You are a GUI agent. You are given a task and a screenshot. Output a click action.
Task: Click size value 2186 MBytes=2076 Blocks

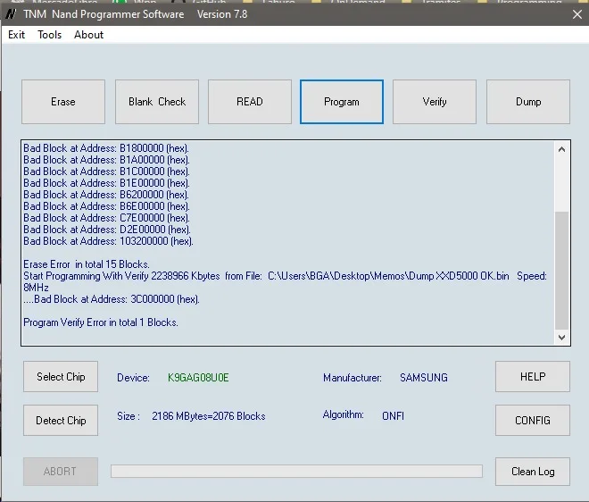tap(209, 416)
